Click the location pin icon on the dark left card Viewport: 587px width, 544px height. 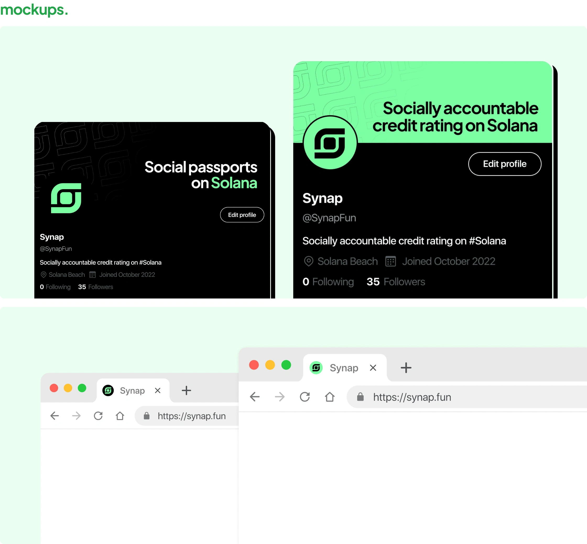(44, 275)
